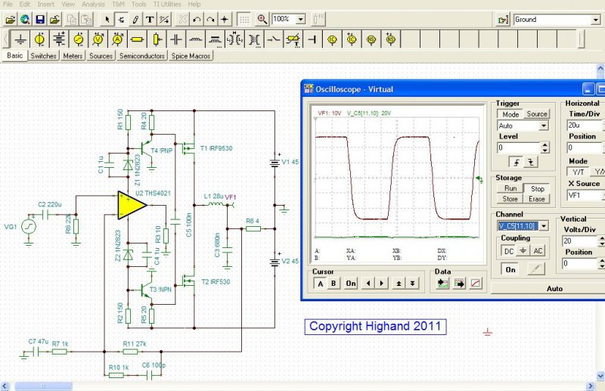
Task: Click horizontal scrollbar left arrow
Action: pyautogui.click(x=5, y=386)
